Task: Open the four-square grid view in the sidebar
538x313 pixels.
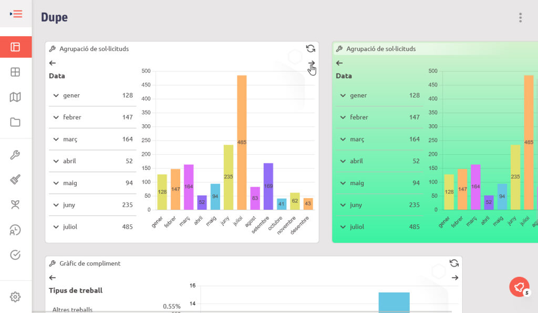Action: pos(15,72)
